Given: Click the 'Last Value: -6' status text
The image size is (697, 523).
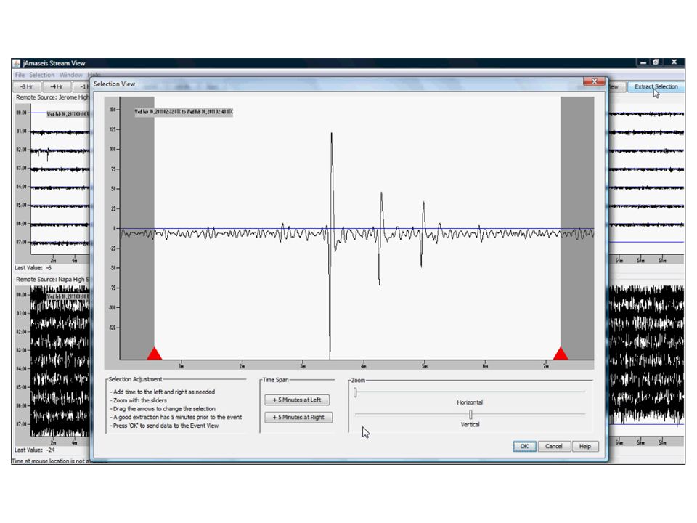Looking at the screenshot, I should tap(33, 268).
